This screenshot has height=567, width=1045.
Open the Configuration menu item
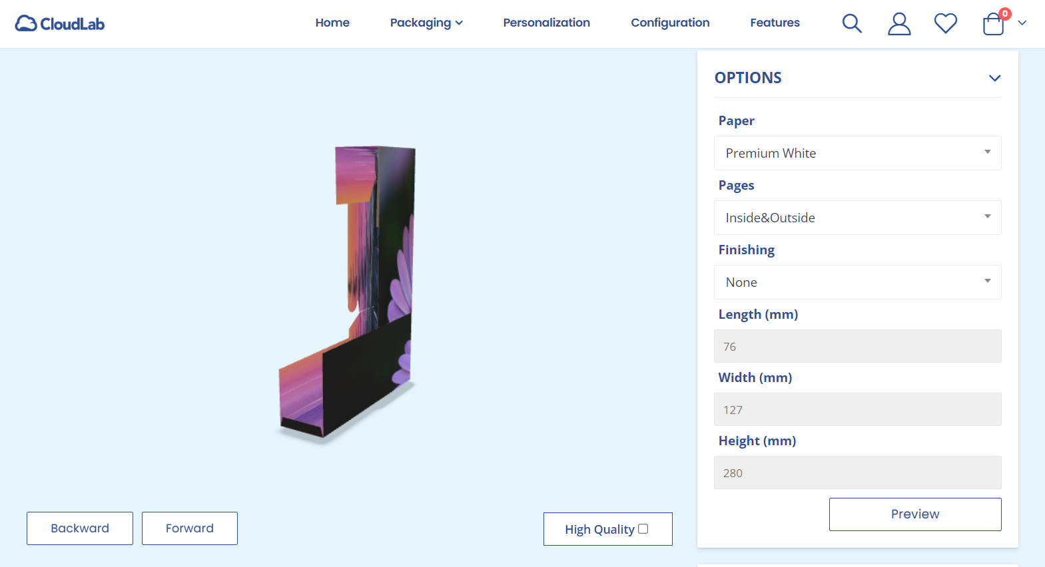[670, 23]
